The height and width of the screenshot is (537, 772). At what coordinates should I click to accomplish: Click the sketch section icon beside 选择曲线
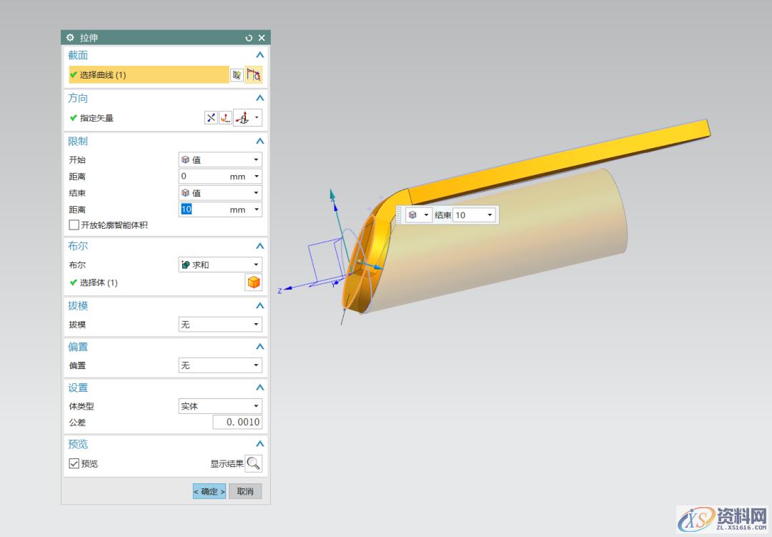point(237,74)
